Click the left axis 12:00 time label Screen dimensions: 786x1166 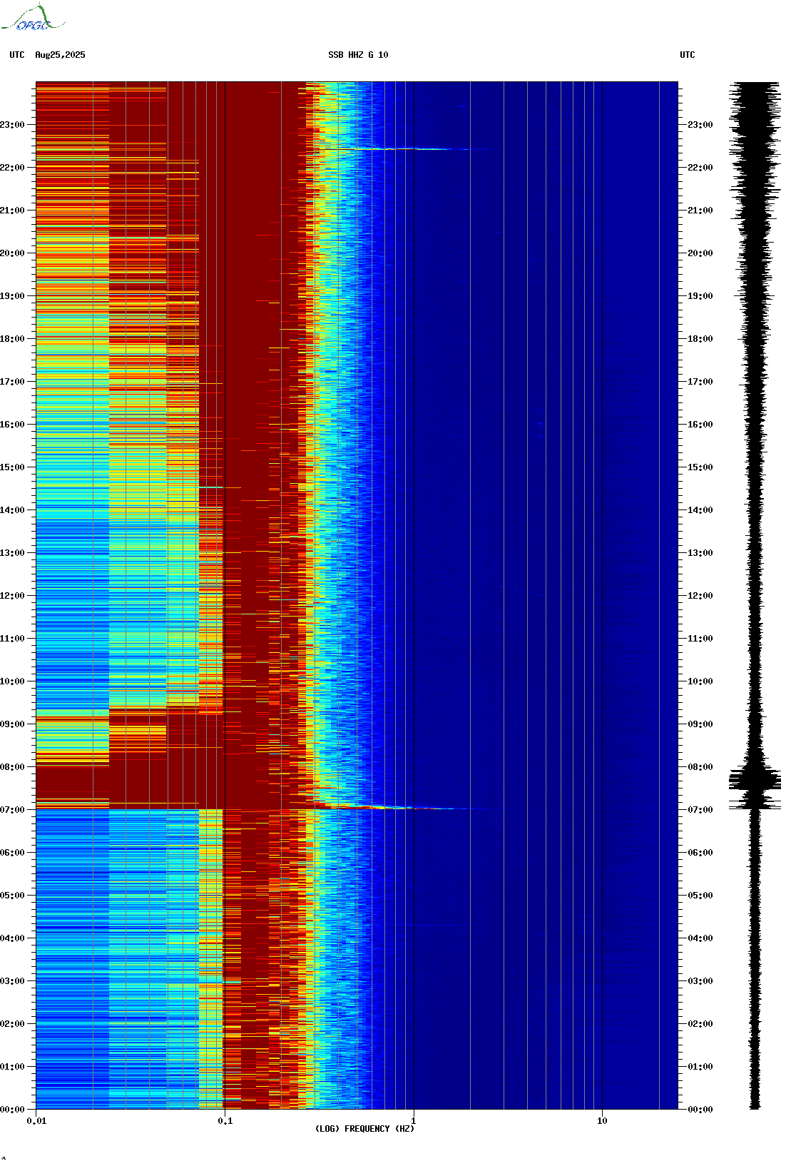(x=12, y=596)
